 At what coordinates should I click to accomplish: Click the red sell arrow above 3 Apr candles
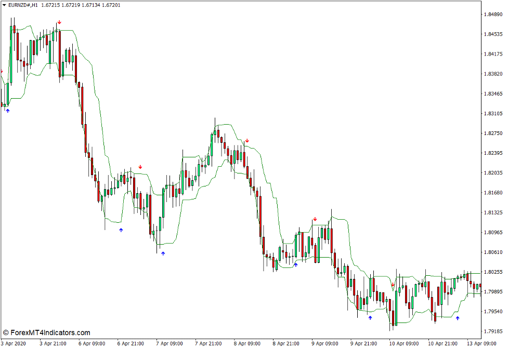(x=58, y=23)
